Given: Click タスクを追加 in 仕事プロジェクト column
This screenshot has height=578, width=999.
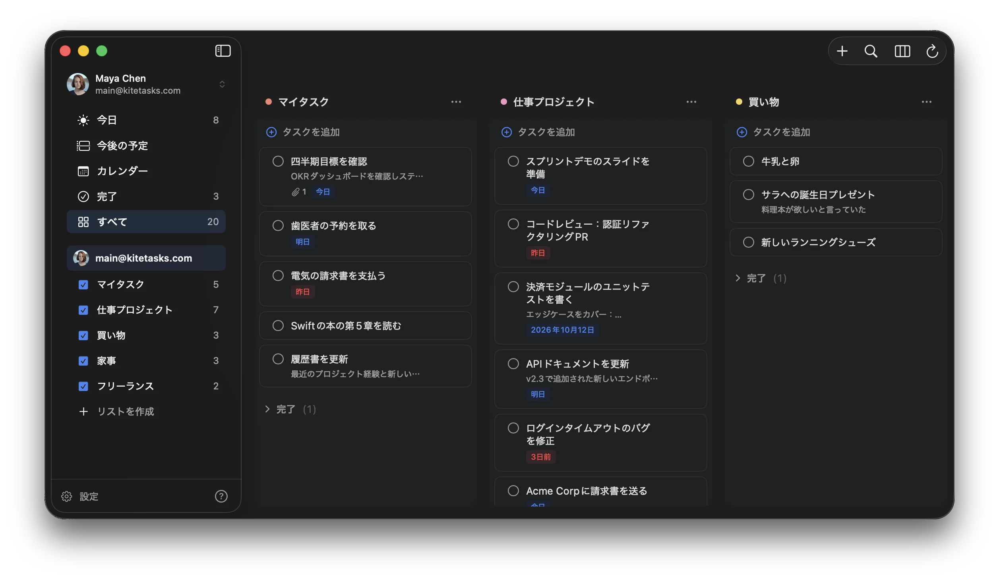Looking at the screenshot, I should (x=546, y=132).
